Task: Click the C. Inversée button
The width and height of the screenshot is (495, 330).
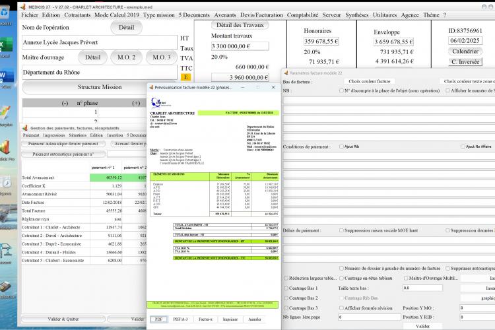Action: [x=465, y=62]
